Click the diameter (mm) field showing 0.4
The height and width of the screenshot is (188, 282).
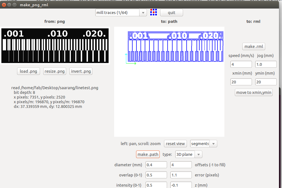(x=156, y=165)
